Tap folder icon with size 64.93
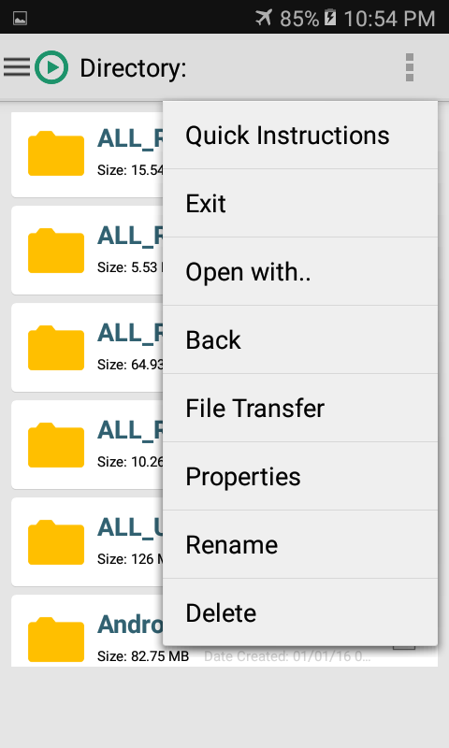Image resolution: width=449 pixels, height=748 pixels. (56, 348)
